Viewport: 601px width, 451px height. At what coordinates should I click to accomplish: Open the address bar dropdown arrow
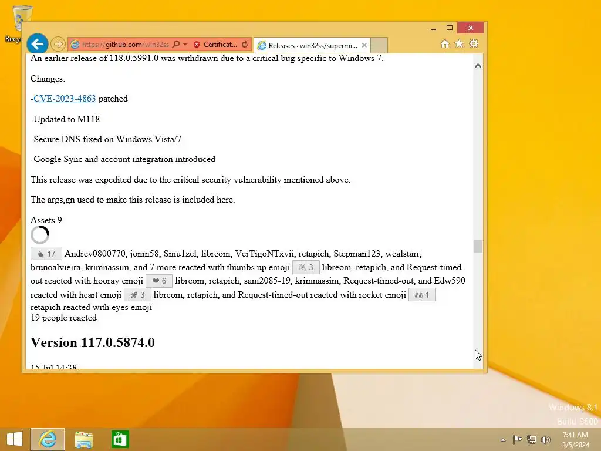tap(185, 45)
